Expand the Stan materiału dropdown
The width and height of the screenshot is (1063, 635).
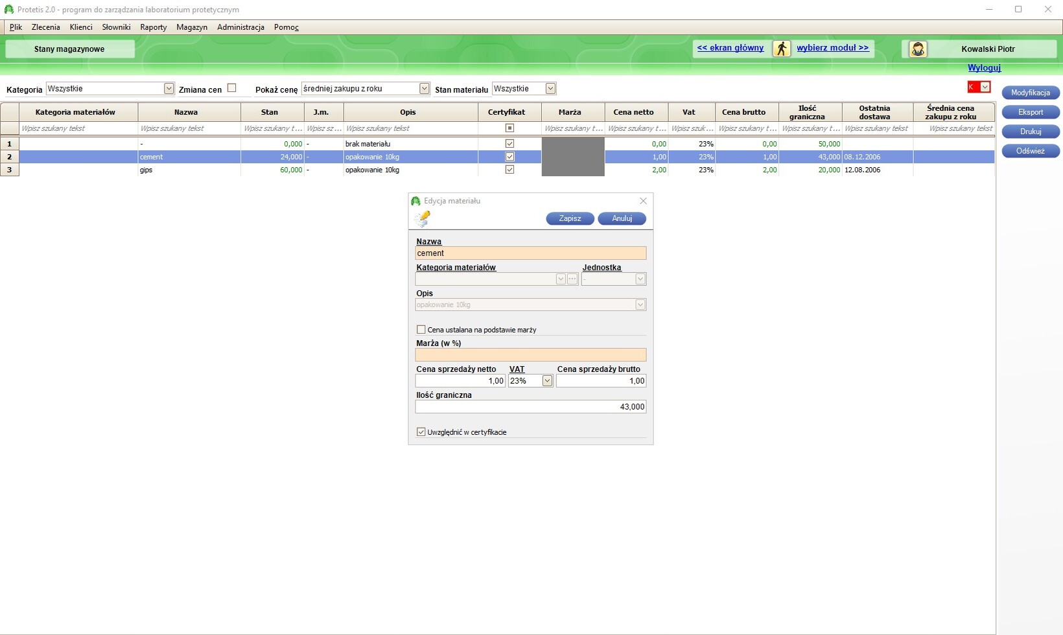pos(550,89)
